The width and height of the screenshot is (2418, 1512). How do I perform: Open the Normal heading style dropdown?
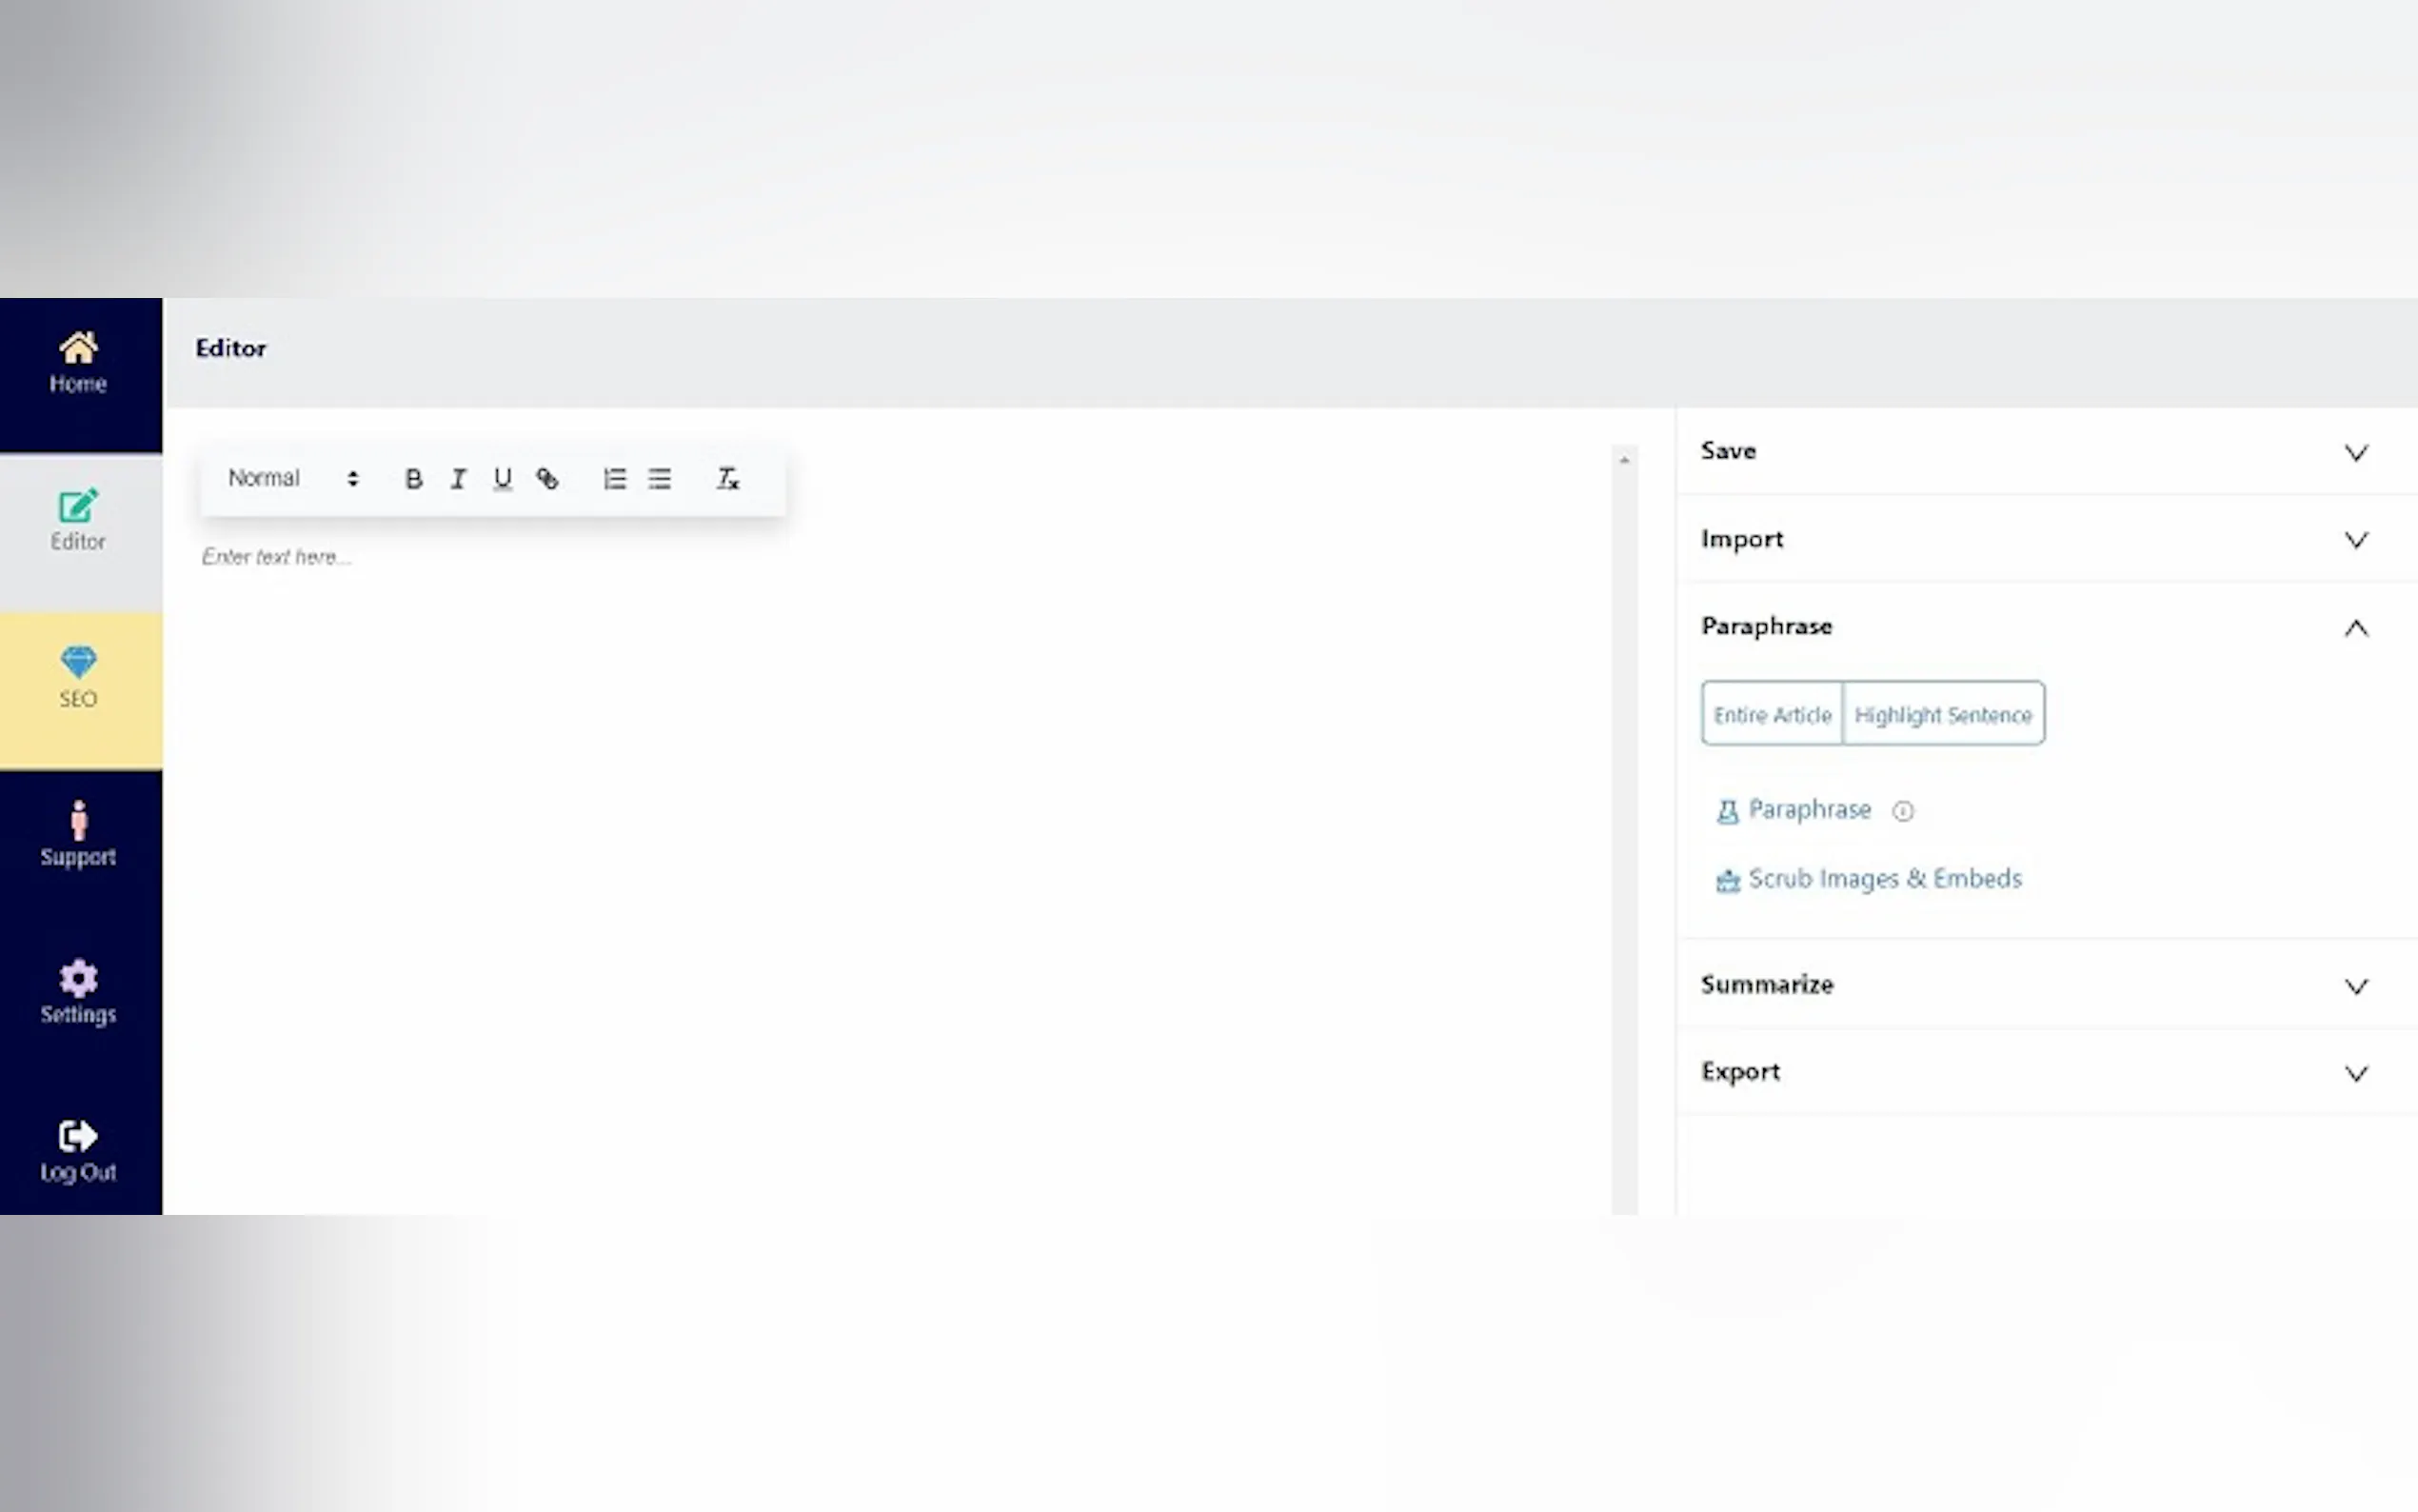click(x=292, y=478)
